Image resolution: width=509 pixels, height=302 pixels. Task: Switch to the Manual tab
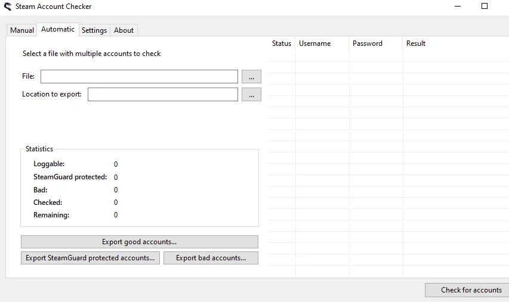21,30
